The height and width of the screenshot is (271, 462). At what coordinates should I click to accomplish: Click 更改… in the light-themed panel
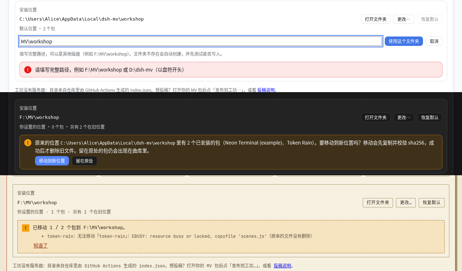pos(404,19)
